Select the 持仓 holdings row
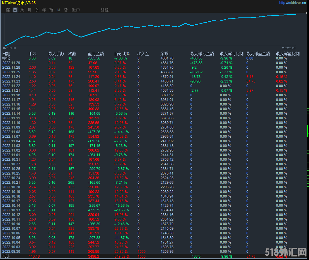 (x=6, y=58)
